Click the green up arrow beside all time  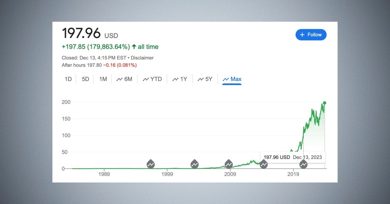[134, 47]
